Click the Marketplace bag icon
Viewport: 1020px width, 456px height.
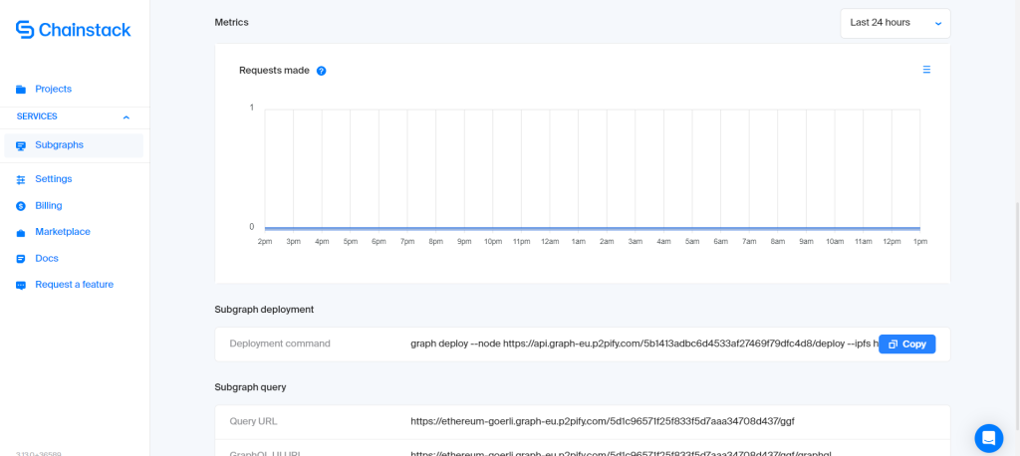[x=21, y=232]
